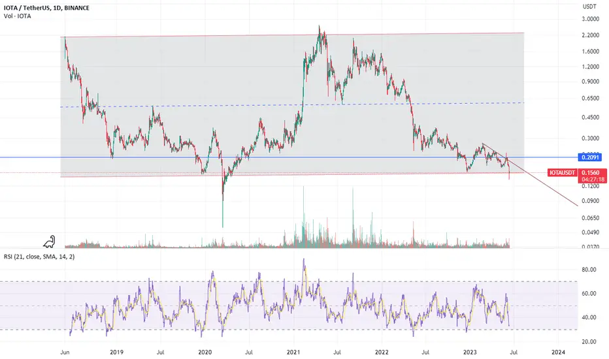
Task: Click the 1.6000 price scale value
Action: pyautogui.click(x=590, y=51)
